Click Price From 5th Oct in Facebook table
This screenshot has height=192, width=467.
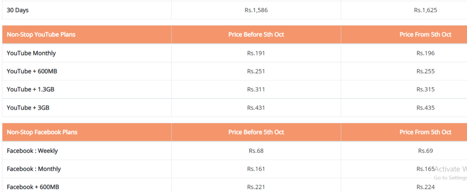(x=425, y=132)
